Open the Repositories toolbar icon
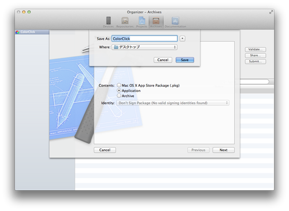 (125, 21)
